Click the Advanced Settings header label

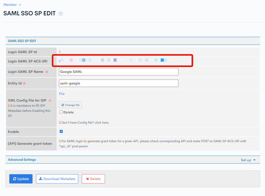point(22,160)
